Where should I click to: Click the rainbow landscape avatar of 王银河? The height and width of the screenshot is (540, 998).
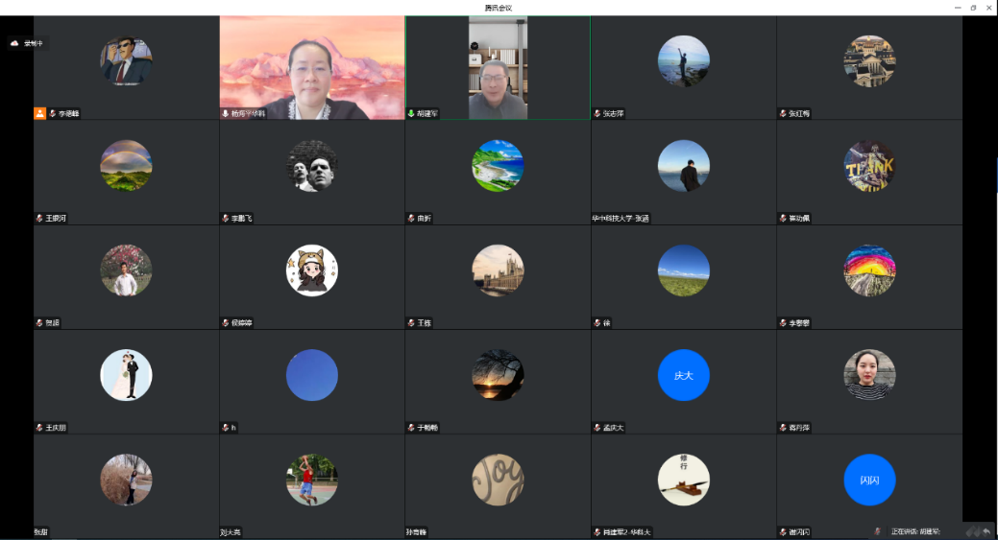point(126,166)
